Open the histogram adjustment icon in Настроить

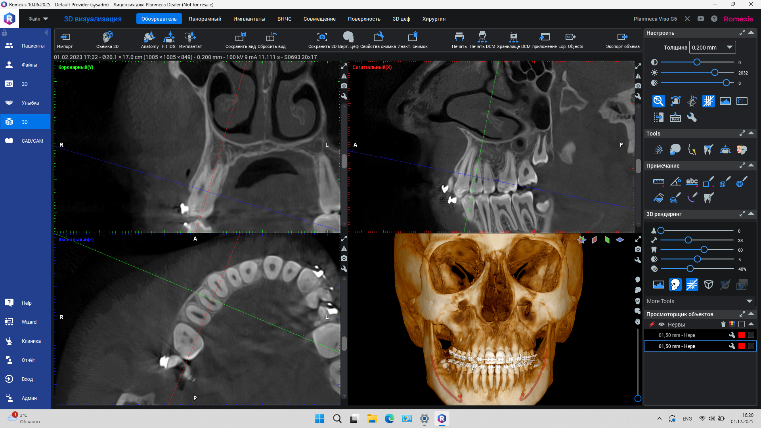pyautogui.click(x=725, y=101)
